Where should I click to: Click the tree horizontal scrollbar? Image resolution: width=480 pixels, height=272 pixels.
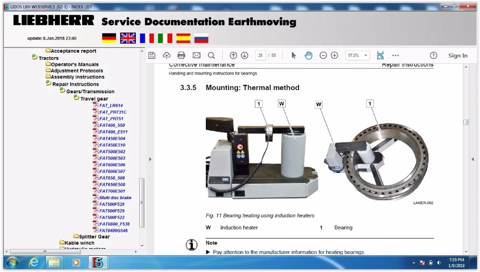45,251
